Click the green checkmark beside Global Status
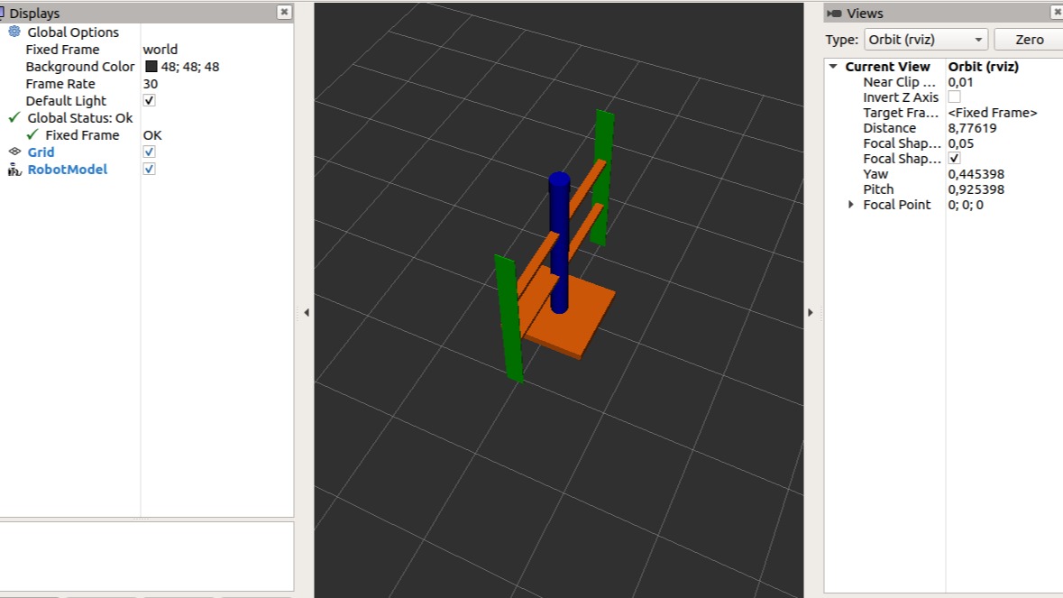 click(x=14, y=117)
